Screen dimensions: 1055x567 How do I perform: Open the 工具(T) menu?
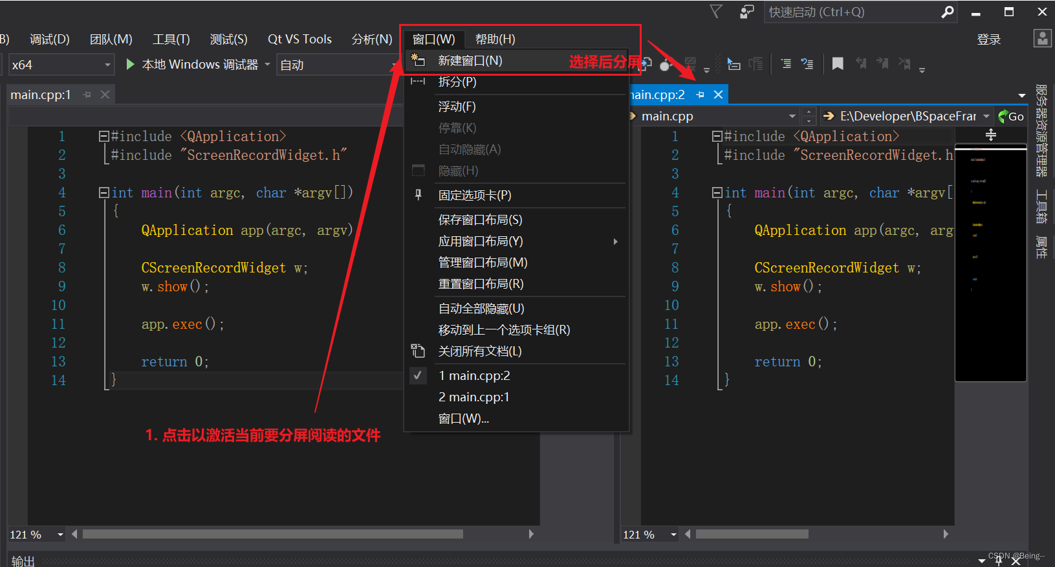coord(171,39)
